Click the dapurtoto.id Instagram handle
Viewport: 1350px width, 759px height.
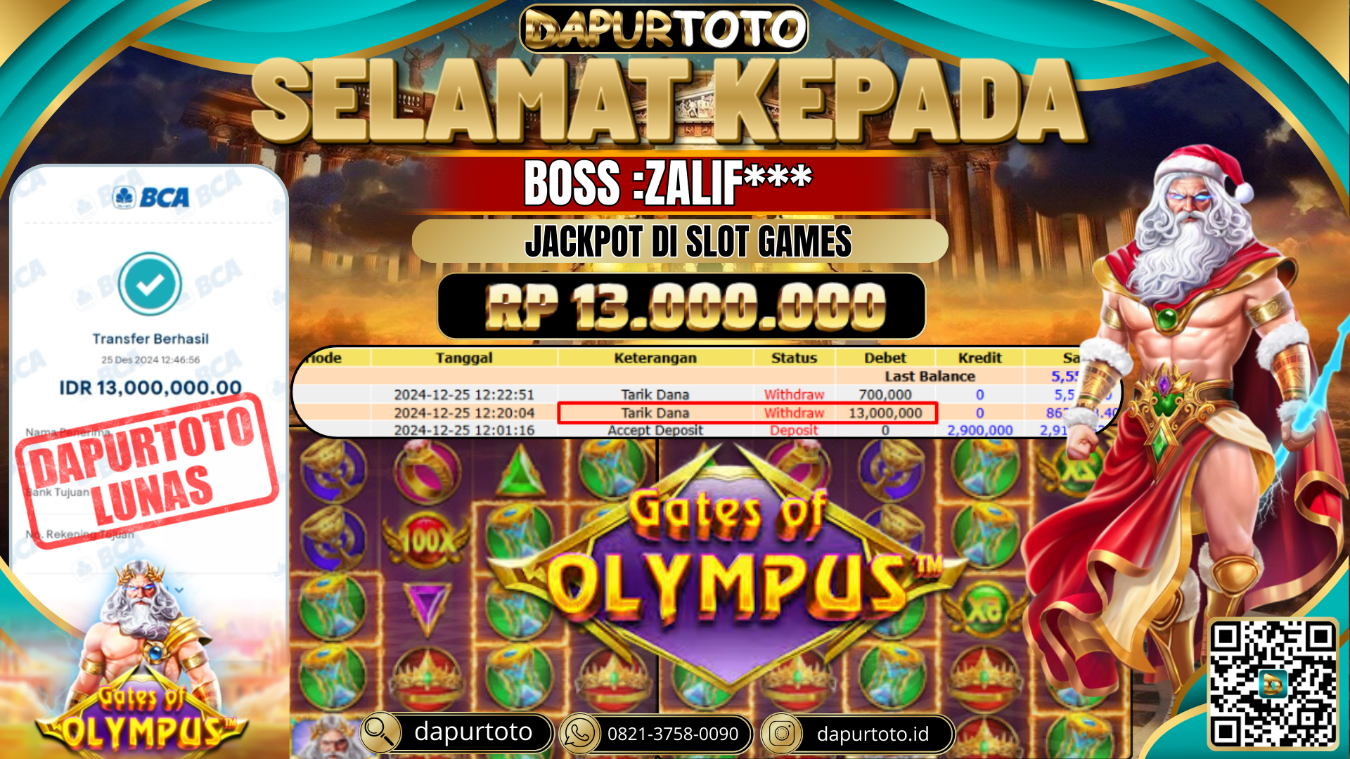point(873,734)
